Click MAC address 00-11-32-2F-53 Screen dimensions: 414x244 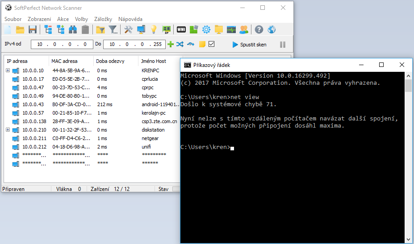tap(72, 130)
